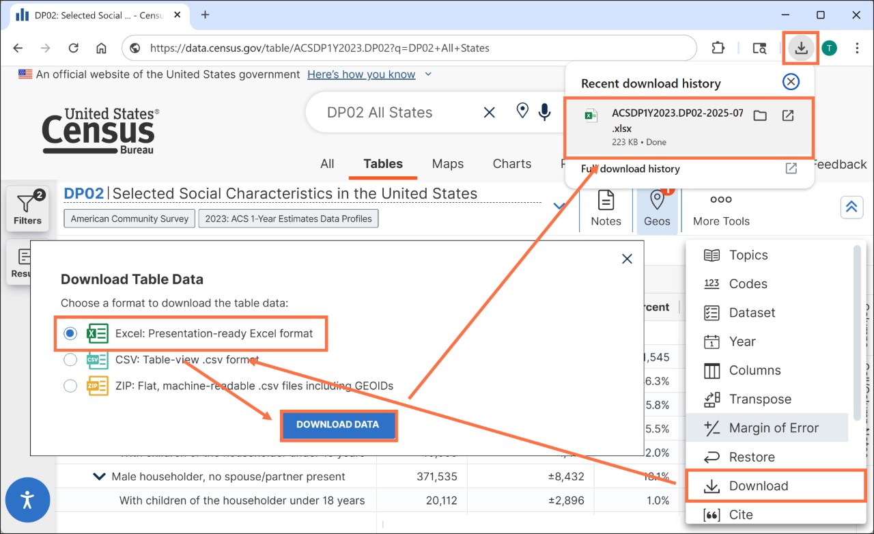The height and width of the screenshot is (534, 874).
Task: Choose Restore from the More Tools menu
Action: point(768,457)
